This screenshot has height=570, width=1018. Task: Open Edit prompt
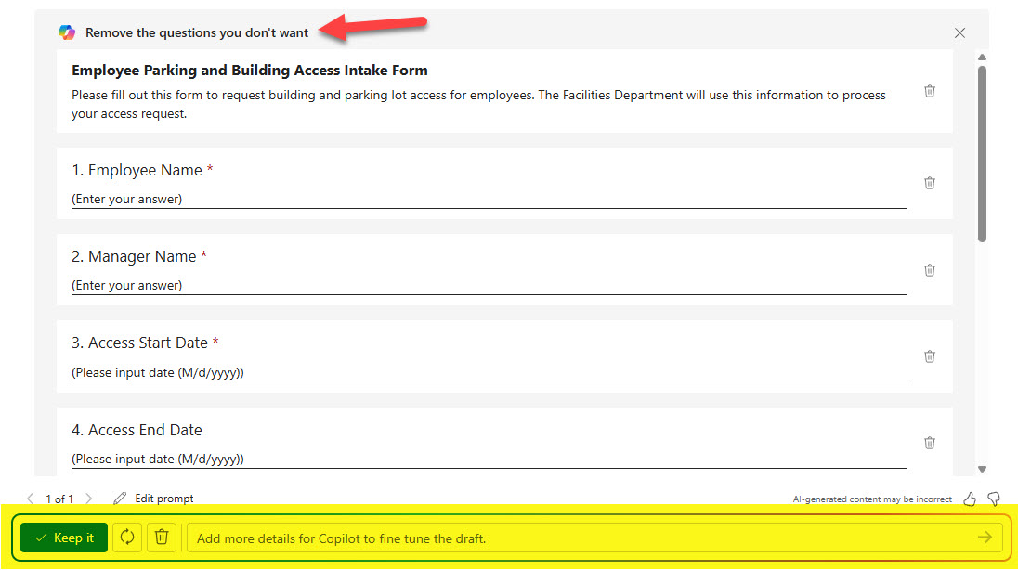pos(154,499)
